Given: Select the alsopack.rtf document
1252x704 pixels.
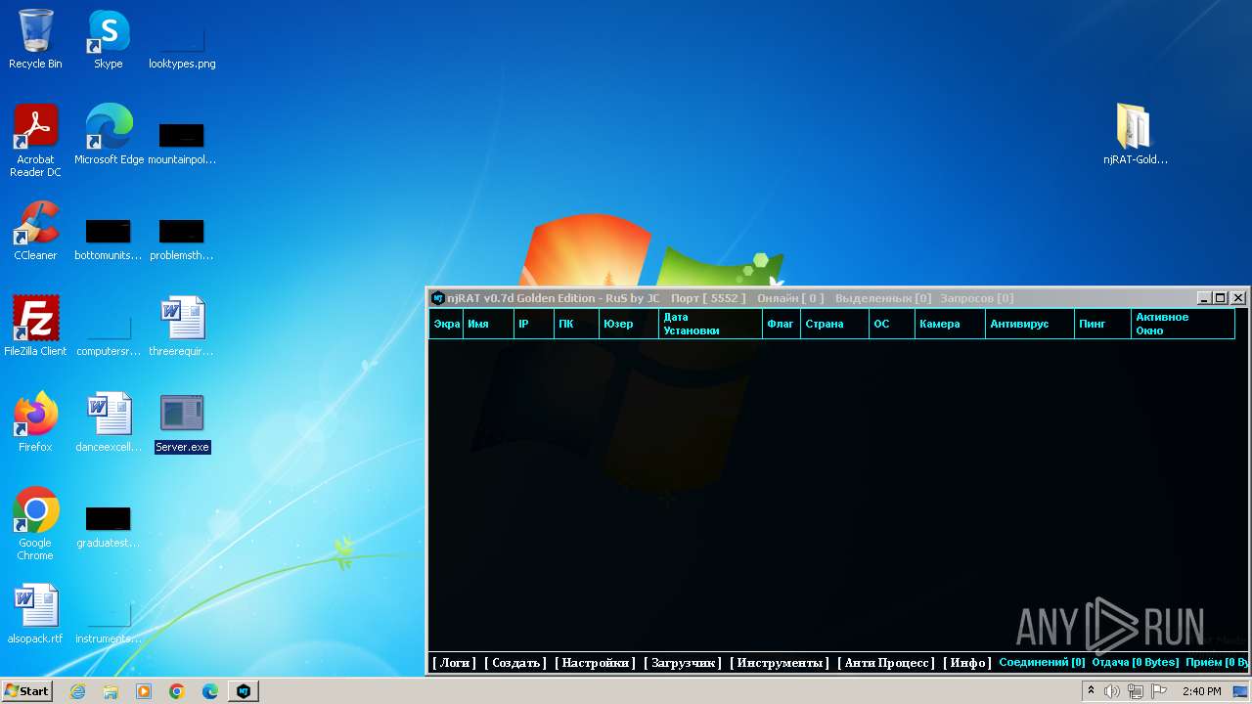Looking at the screenshot, I should pos(35,614).
